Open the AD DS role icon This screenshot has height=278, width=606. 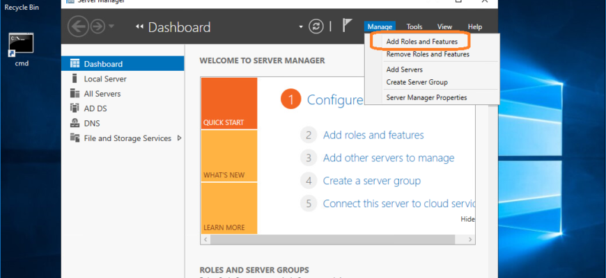click(x=75, y=108)
